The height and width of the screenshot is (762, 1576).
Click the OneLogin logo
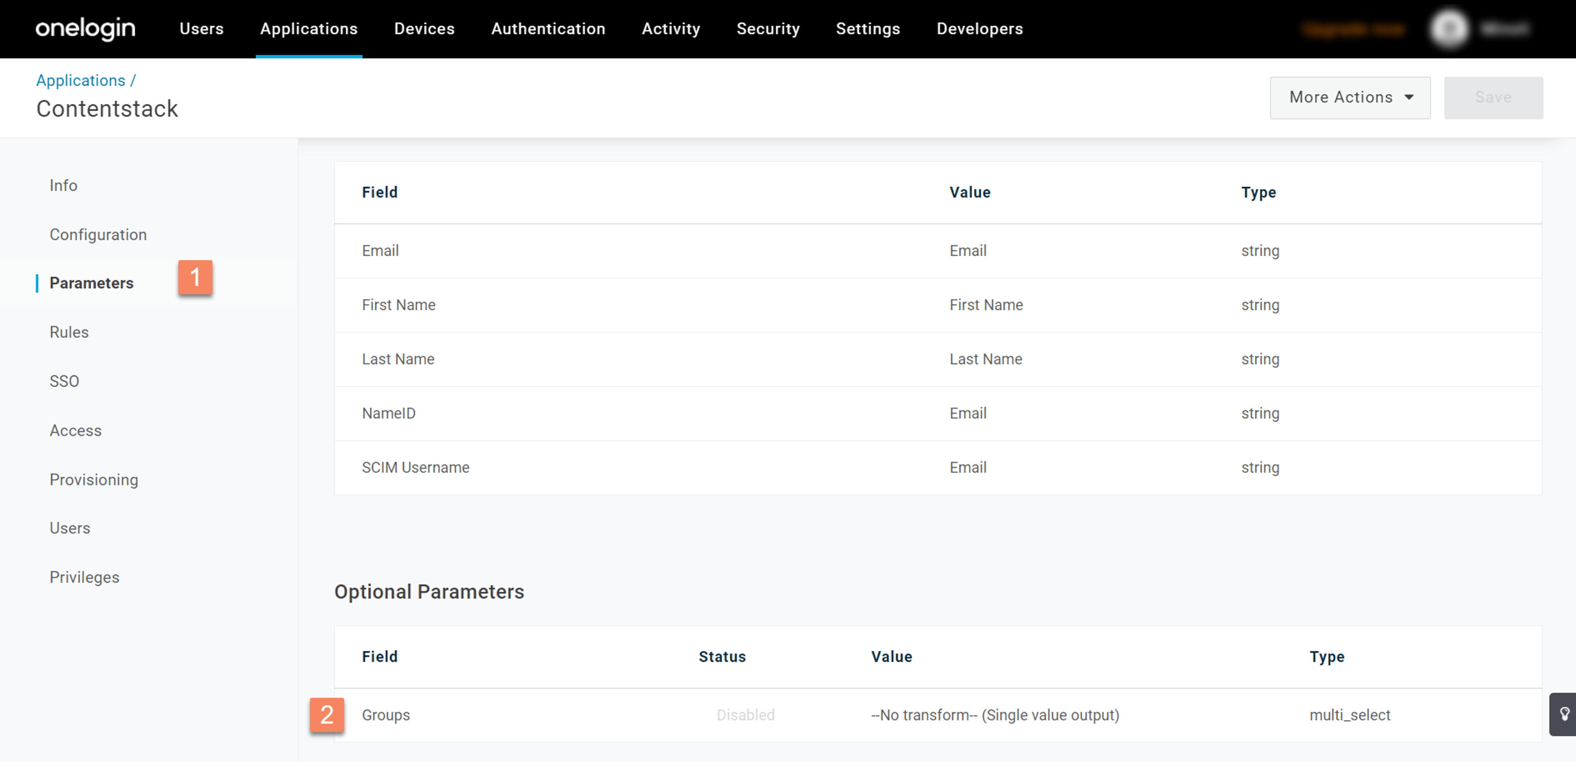point(85,28)
